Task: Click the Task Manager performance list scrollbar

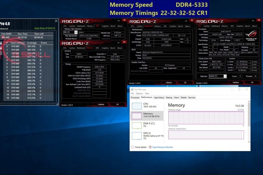Action: point(249,114)
